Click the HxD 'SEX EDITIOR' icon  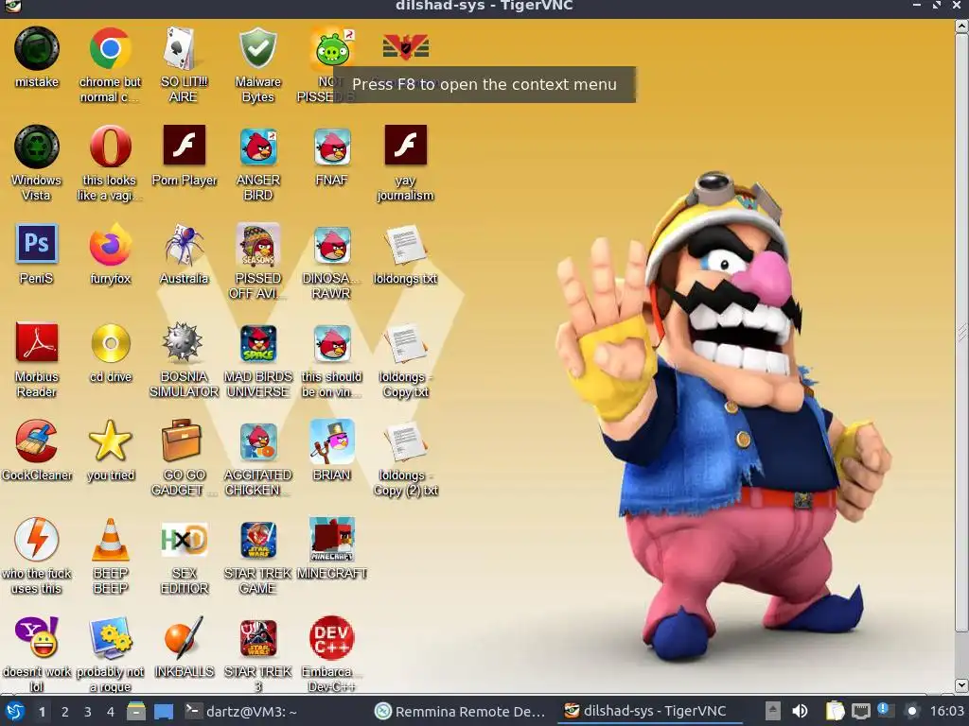[x=184, y=540]
